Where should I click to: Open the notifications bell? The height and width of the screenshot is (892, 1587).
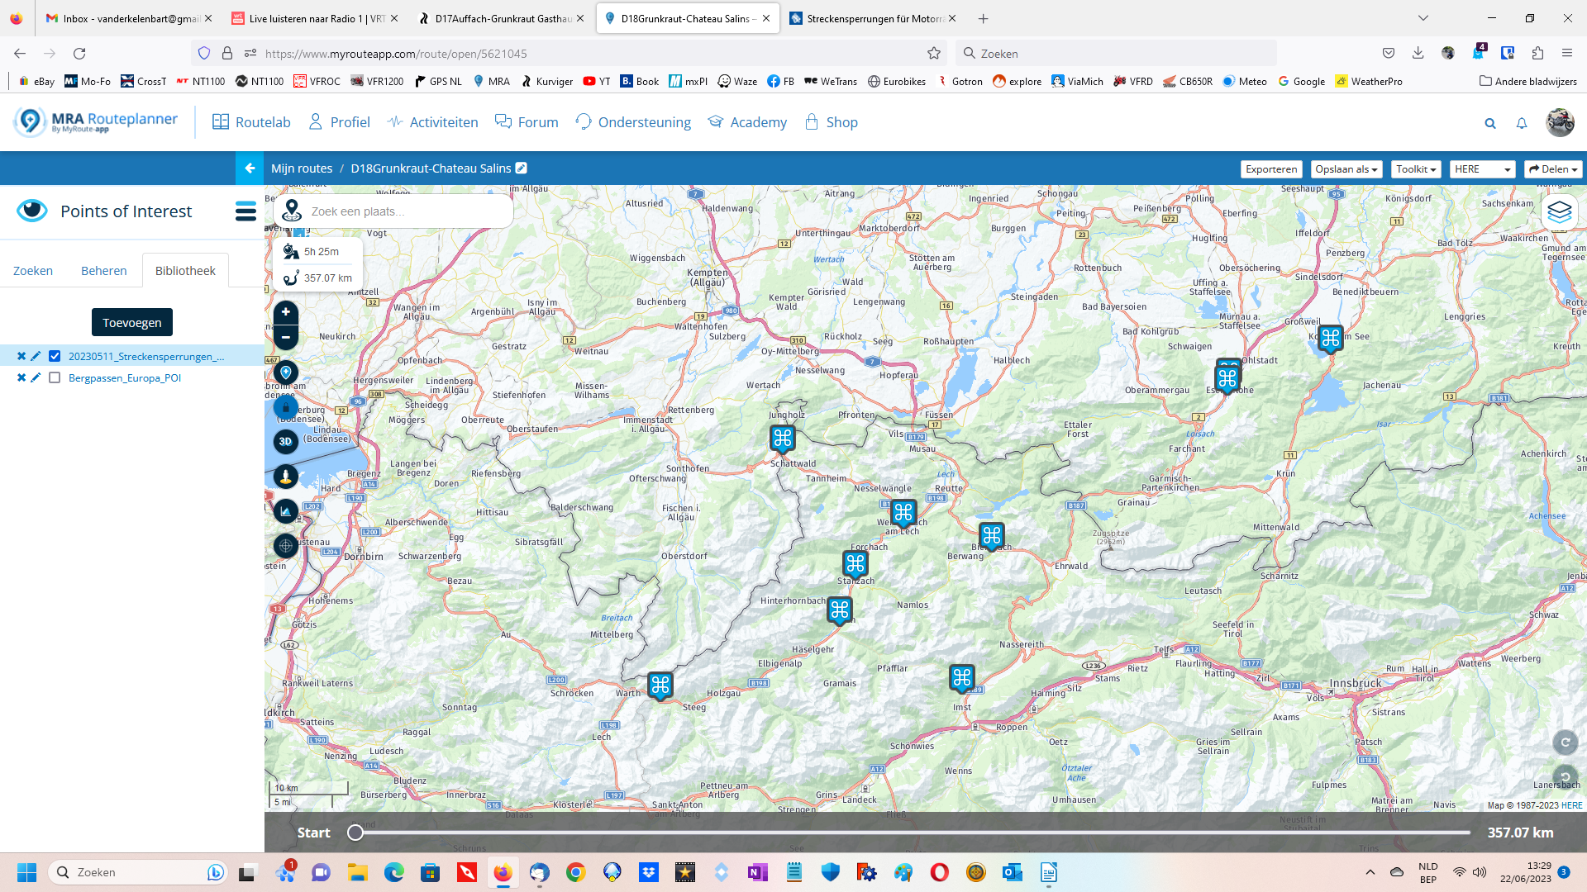click(1522, 123)
